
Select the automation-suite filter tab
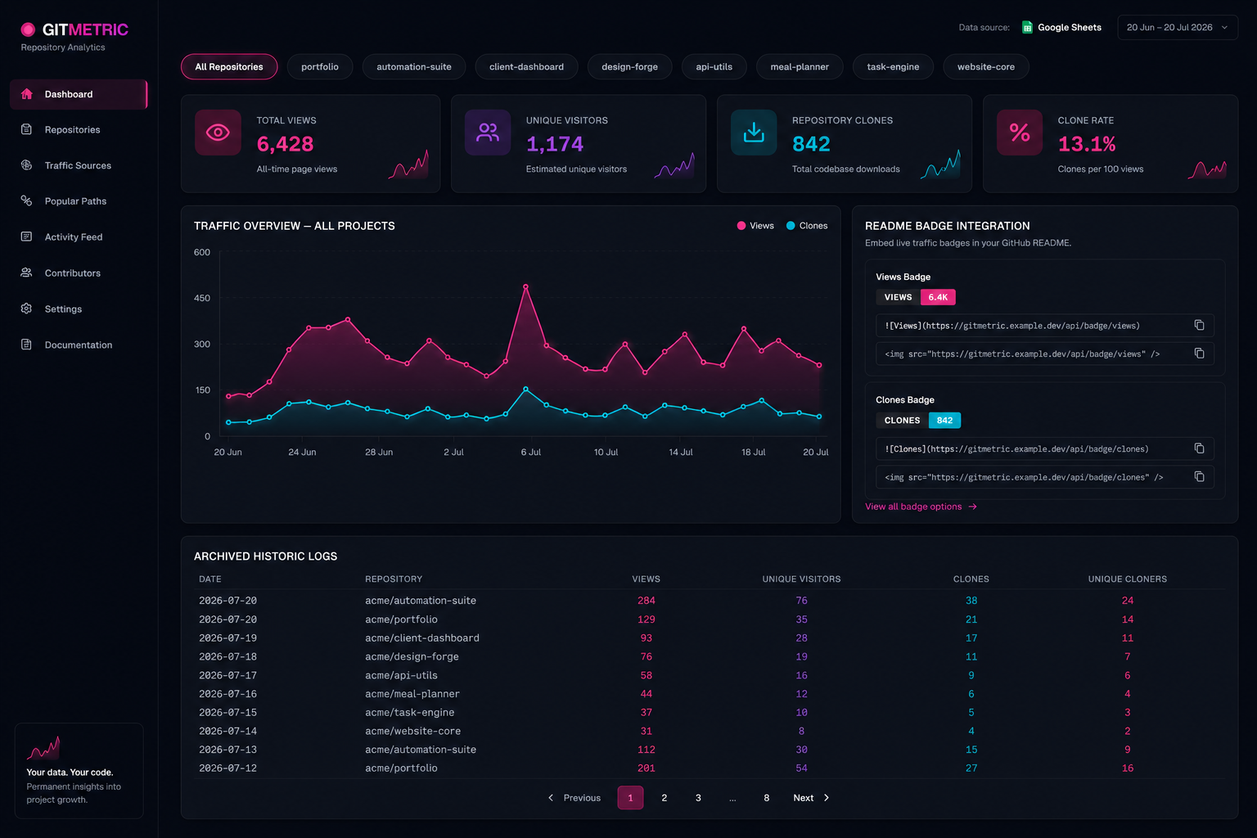(414, 67)
